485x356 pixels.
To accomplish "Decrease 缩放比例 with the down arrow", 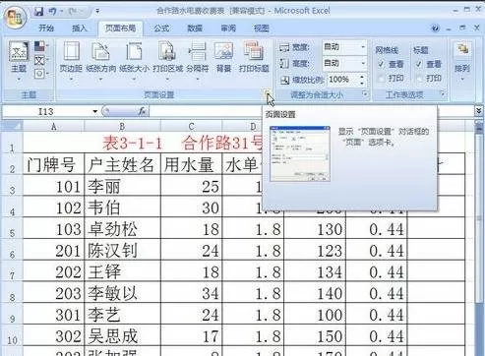I will tap(362, 83).
